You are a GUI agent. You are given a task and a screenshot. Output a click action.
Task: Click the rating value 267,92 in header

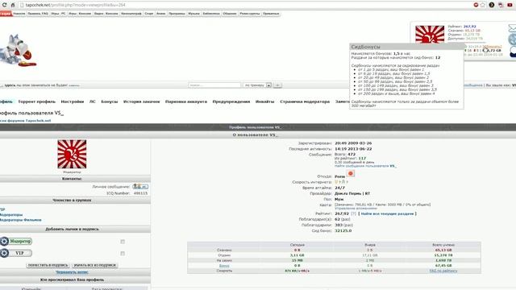pyautogui.click(x=469, y=27)
